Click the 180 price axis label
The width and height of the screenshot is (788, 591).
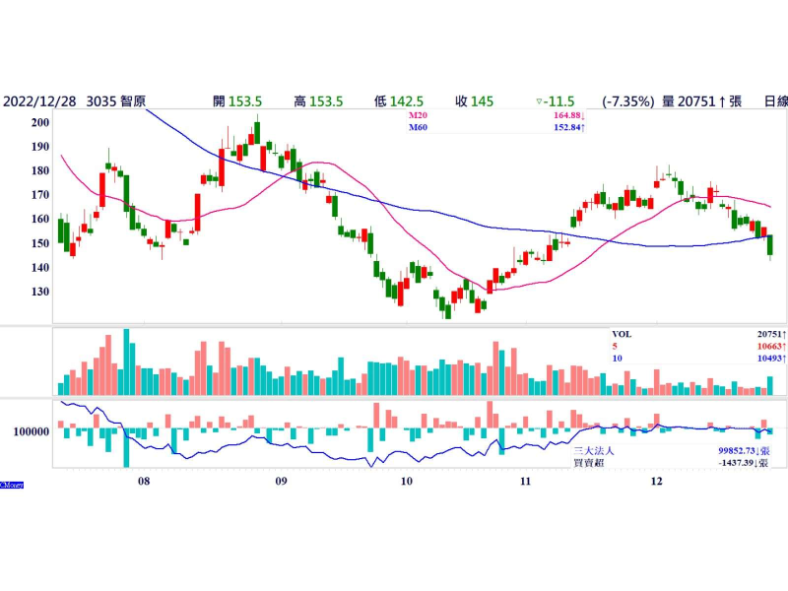[x=40, y=170]
